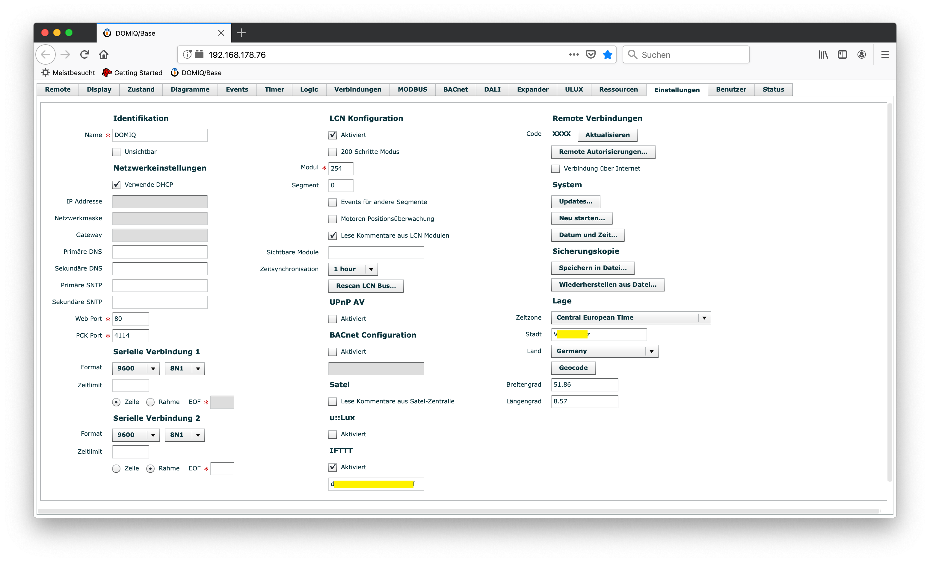Image resolution: width=930 pixels, height=562 pixels.
Task: Click the Pocket save icon
Action: (x=591, y=55)
